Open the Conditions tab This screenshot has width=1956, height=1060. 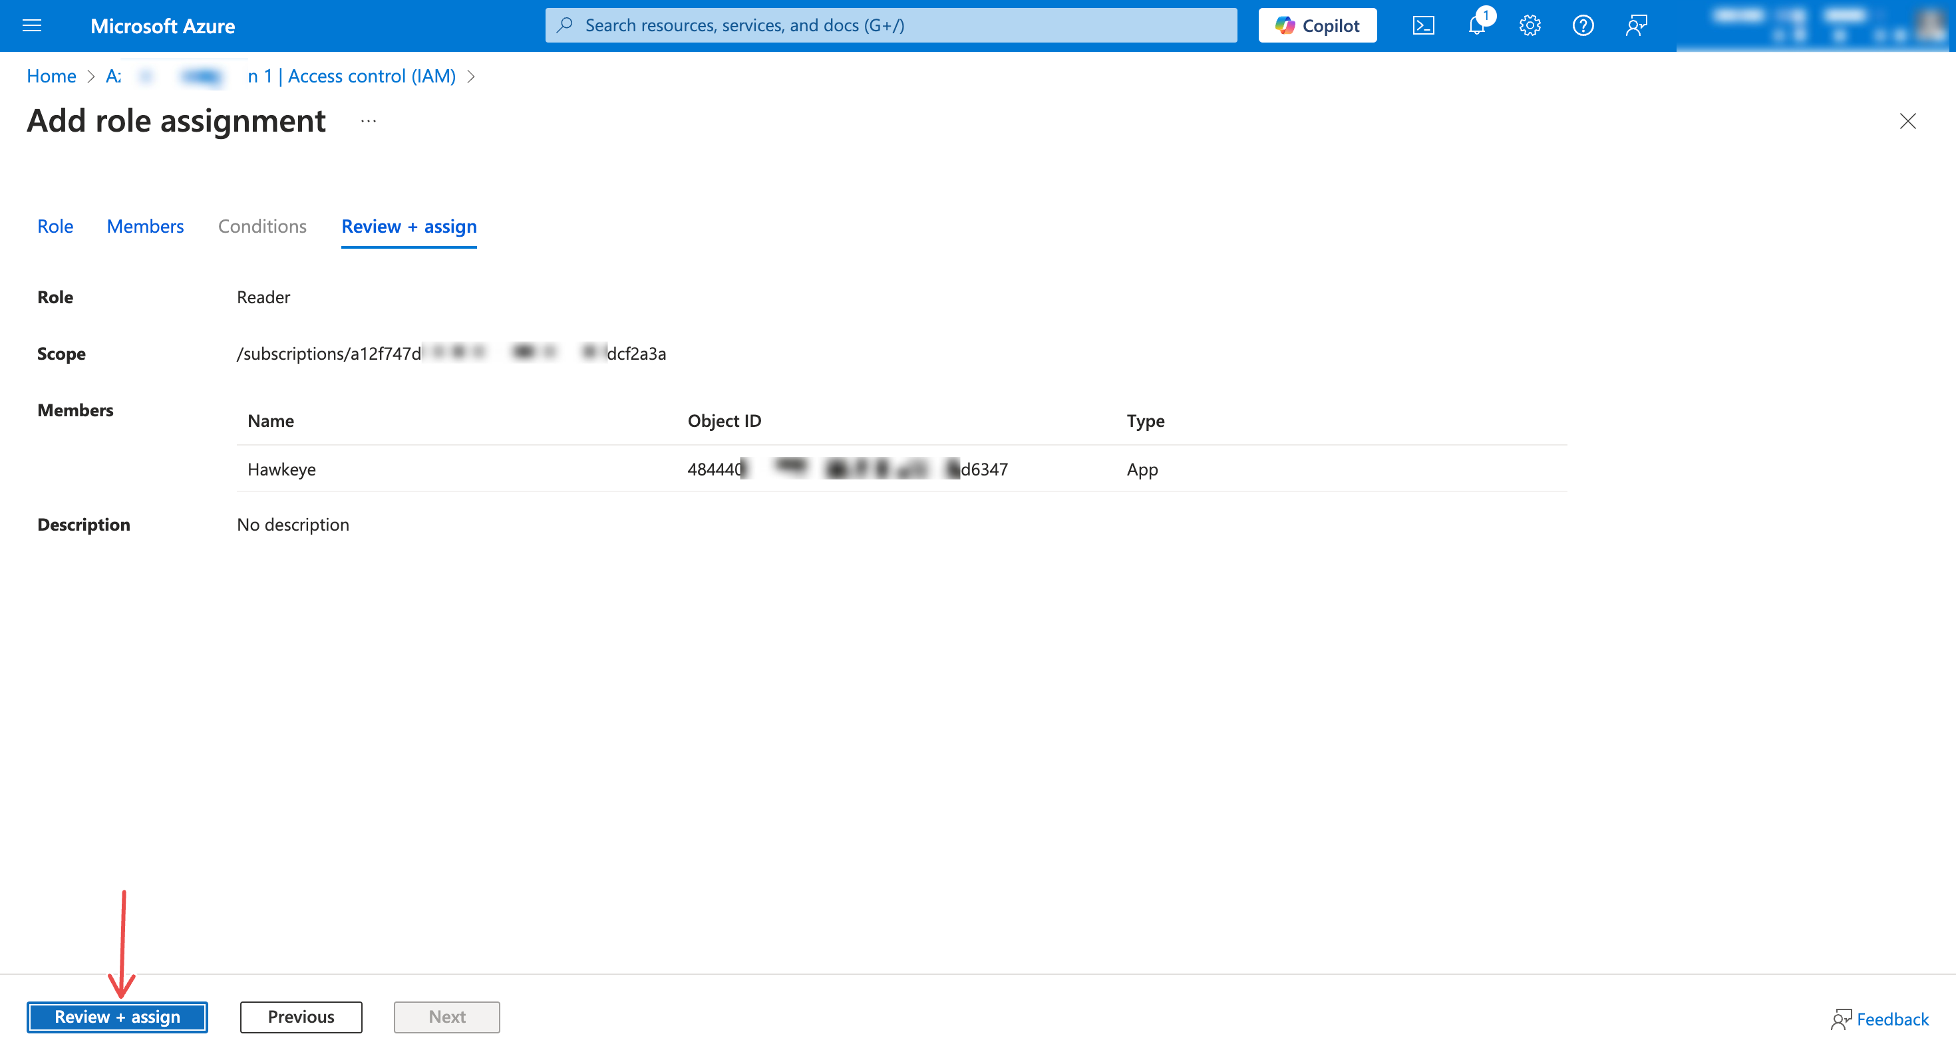(262, 226)
